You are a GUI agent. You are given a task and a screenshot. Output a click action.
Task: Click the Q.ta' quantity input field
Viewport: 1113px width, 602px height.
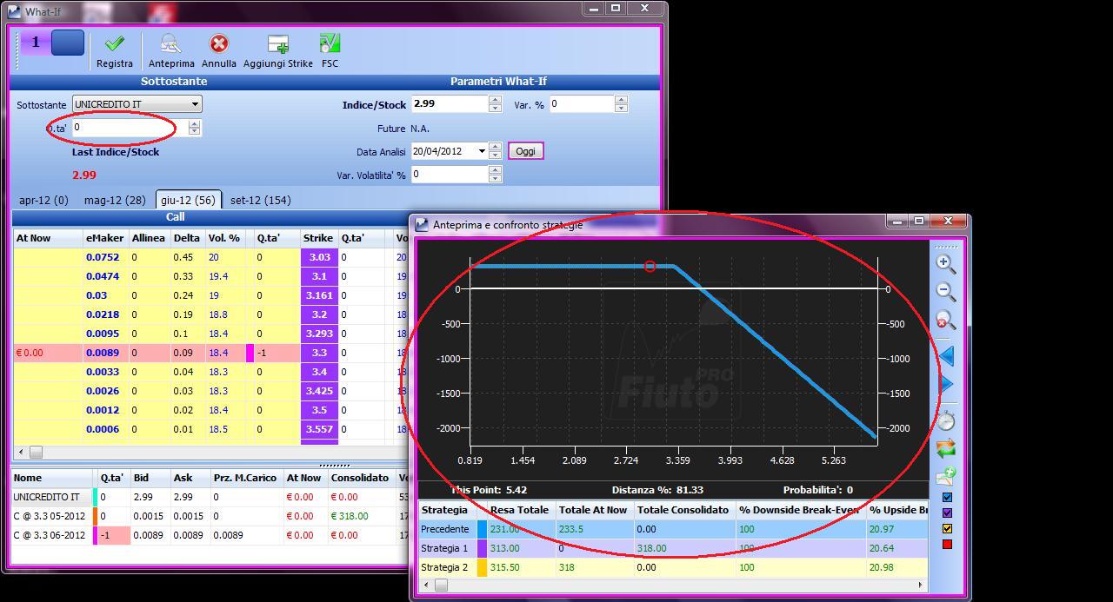point(130,128)
